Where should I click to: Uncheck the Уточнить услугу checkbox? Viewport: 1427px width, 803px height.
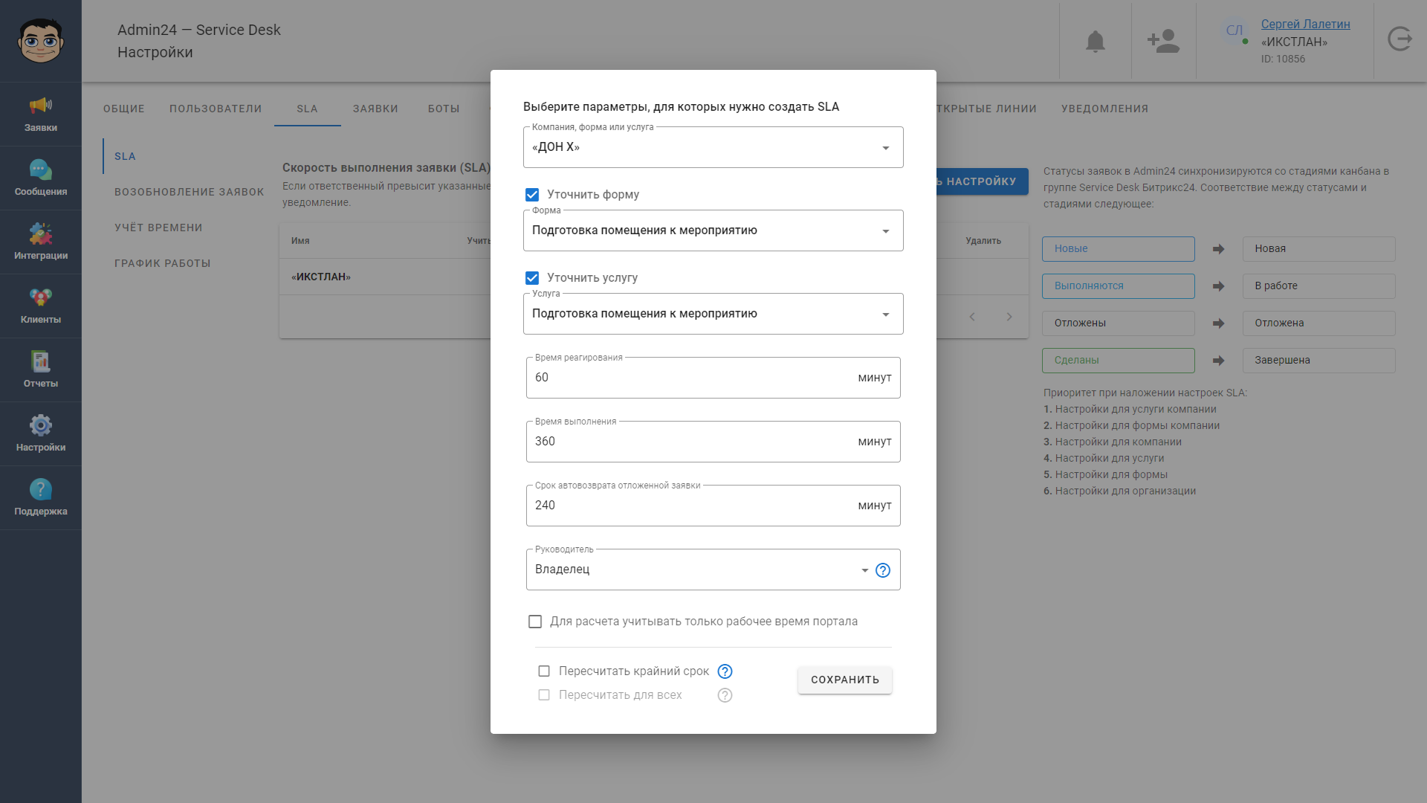coord(532,278)
